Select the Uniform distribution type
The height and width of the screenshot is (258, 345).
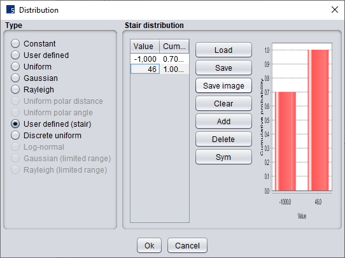click(31, 66)
